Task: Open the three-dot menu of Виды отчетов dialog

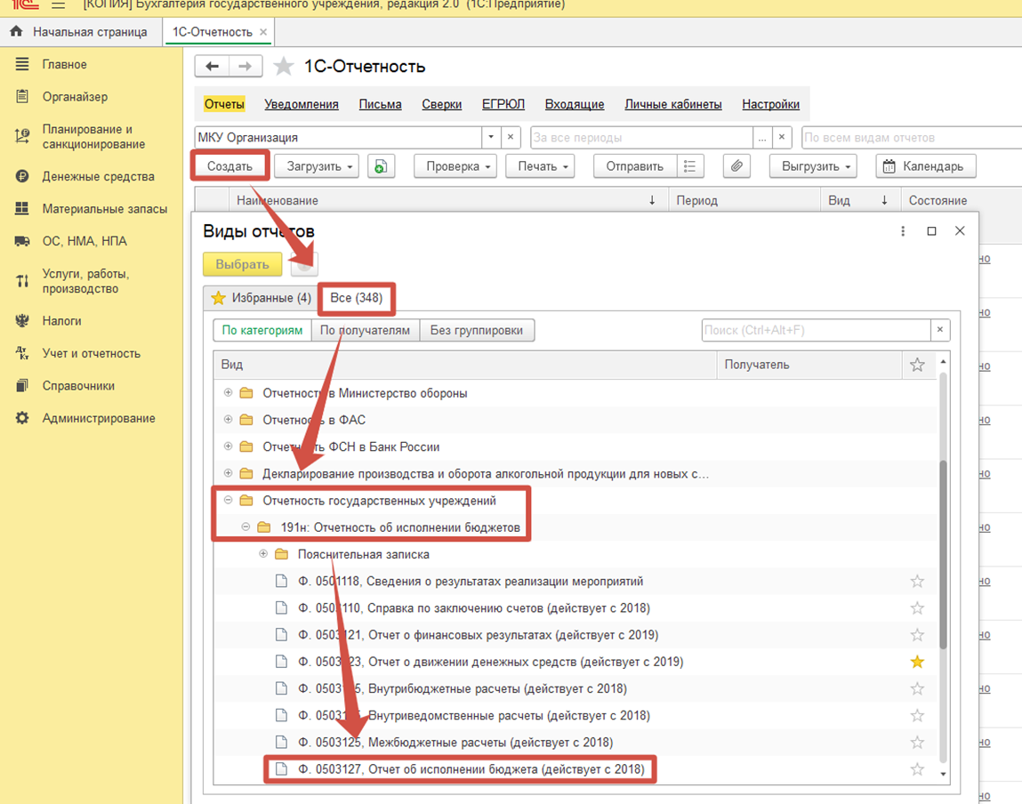Action: tap(903, 231)
